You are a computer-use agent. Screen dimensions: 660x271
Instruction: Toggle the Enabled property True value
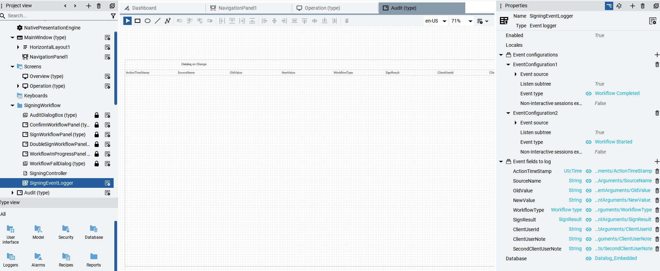[599, 35]
